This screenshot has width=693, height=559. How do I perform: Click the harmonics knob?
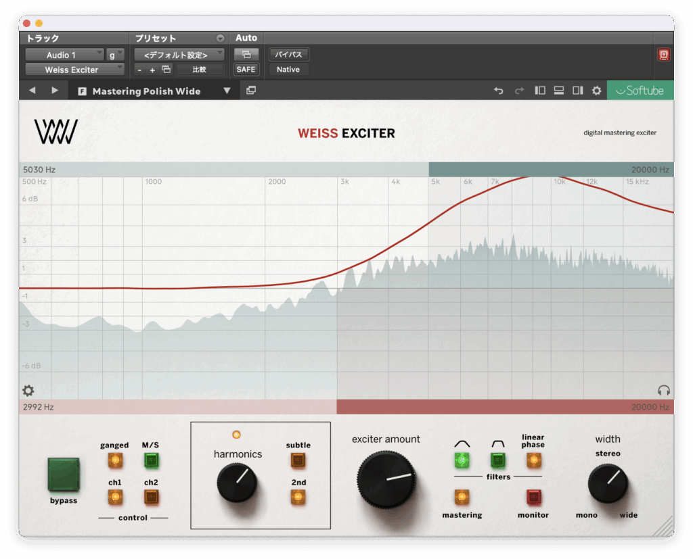tap(237, 482)
